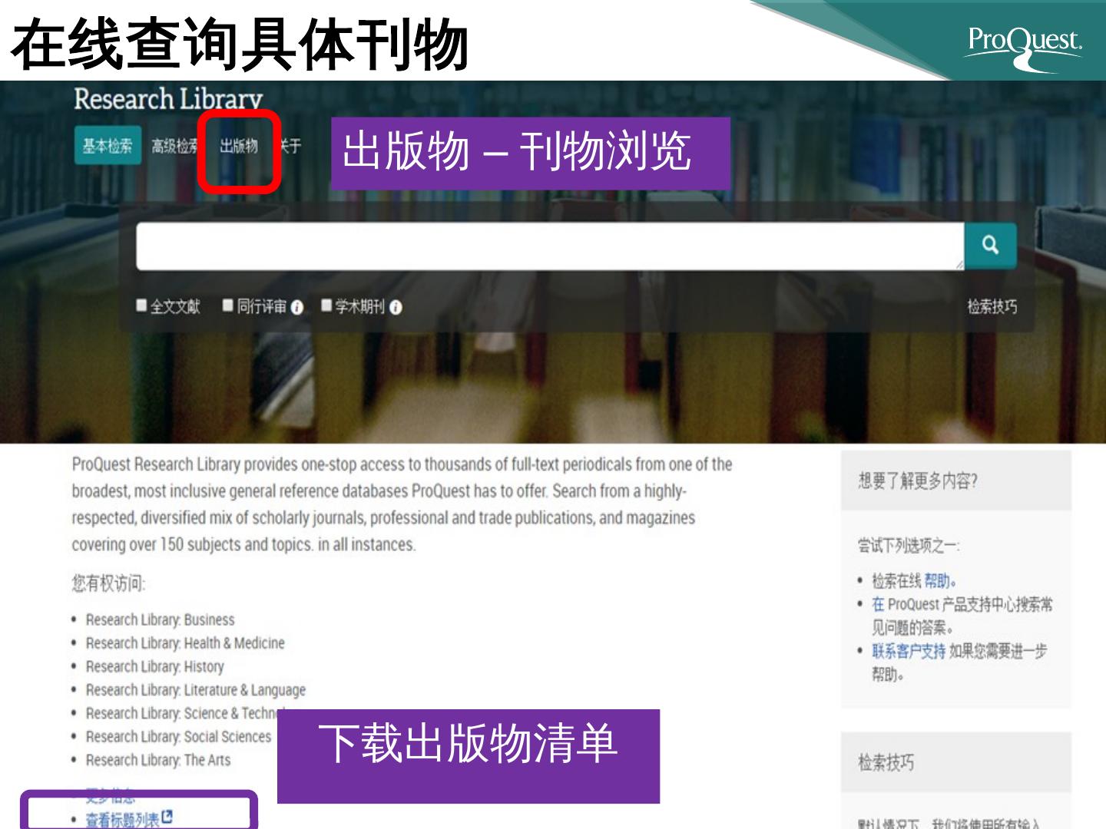Open the info icon beside 学术期刊
Screen dimensions: 1106x829
point(396,308)
